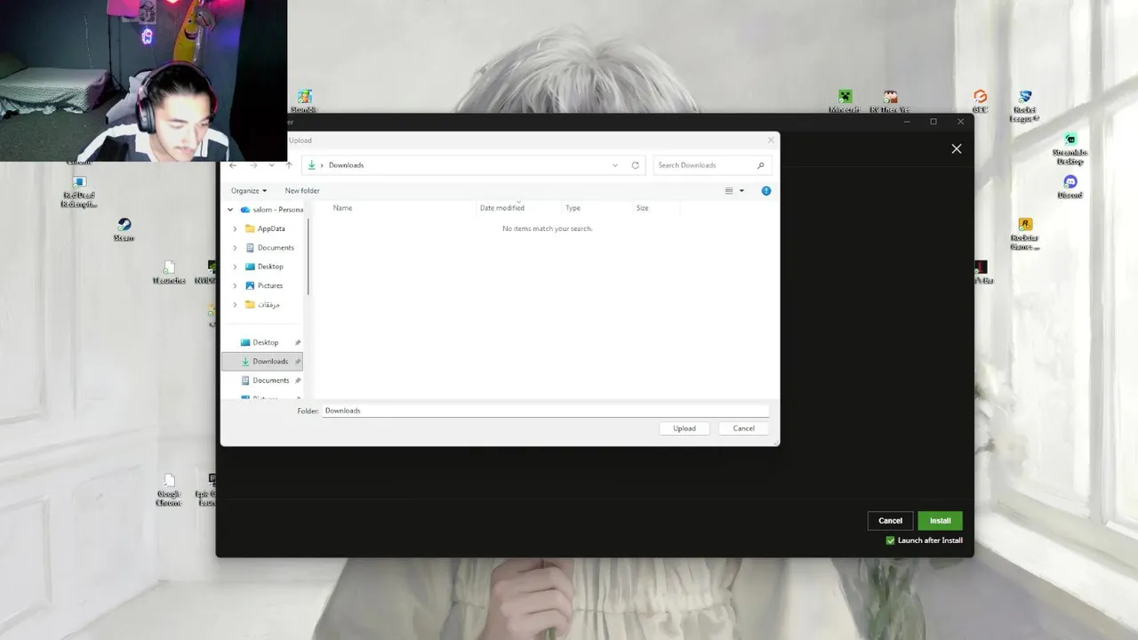Viewport: 1138px width, 640px height.
Task: Change the view layout icon
Action: click(729, 190)
